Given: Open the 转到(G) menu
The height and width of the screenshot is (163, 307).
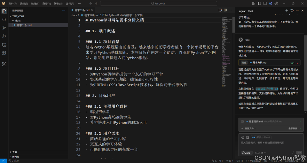Looking at the screenshot, I should click(58, 4).
